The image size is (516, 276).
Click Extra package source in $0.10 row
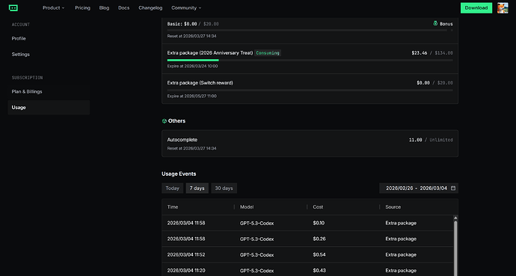click(401, 223)
